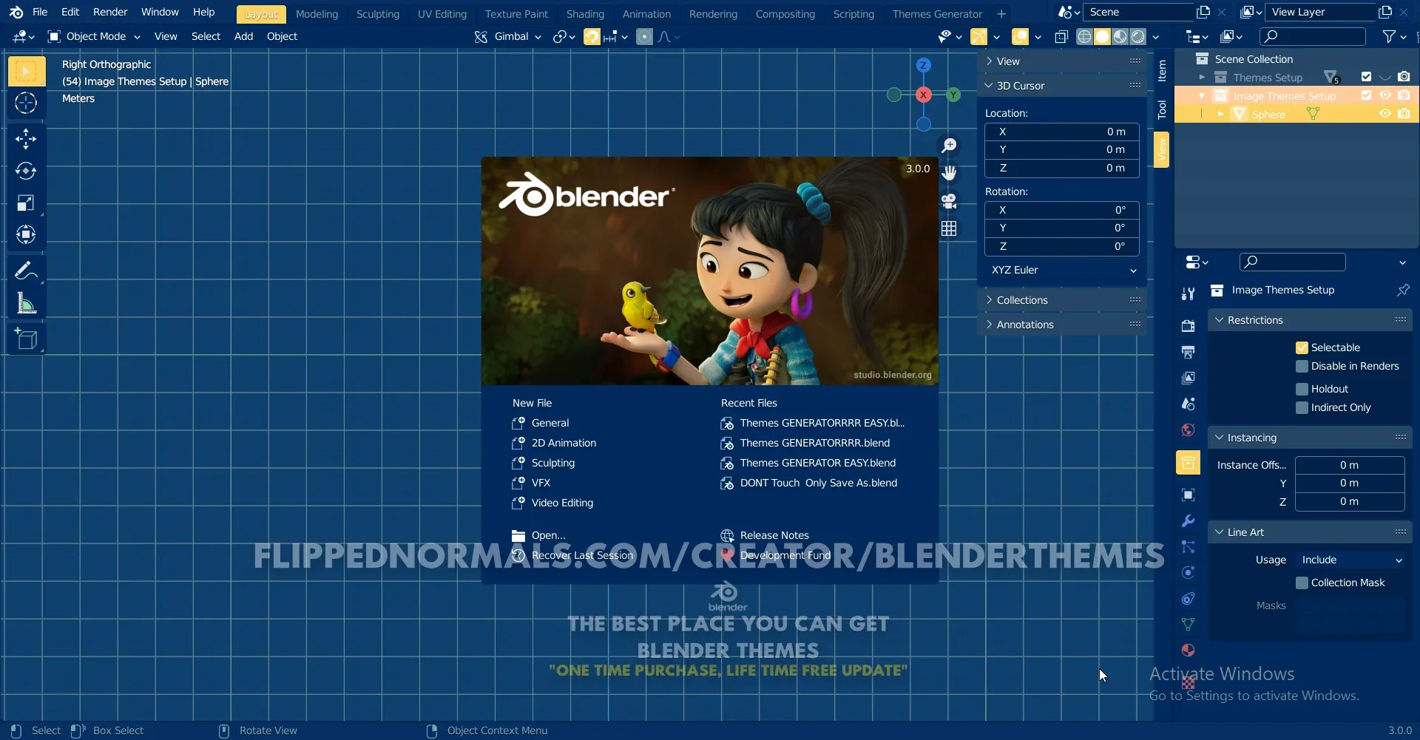This screenshot has width=1420, height=740.
Task: Open the Modifiers wrench properties tab
Action: pos(1189,521)
